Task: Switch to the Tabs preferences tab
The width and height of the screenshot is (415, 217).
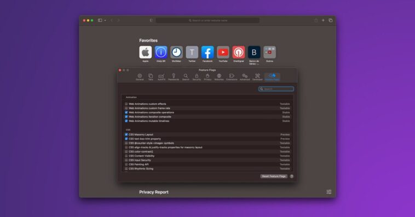Action: coord(151,77)
